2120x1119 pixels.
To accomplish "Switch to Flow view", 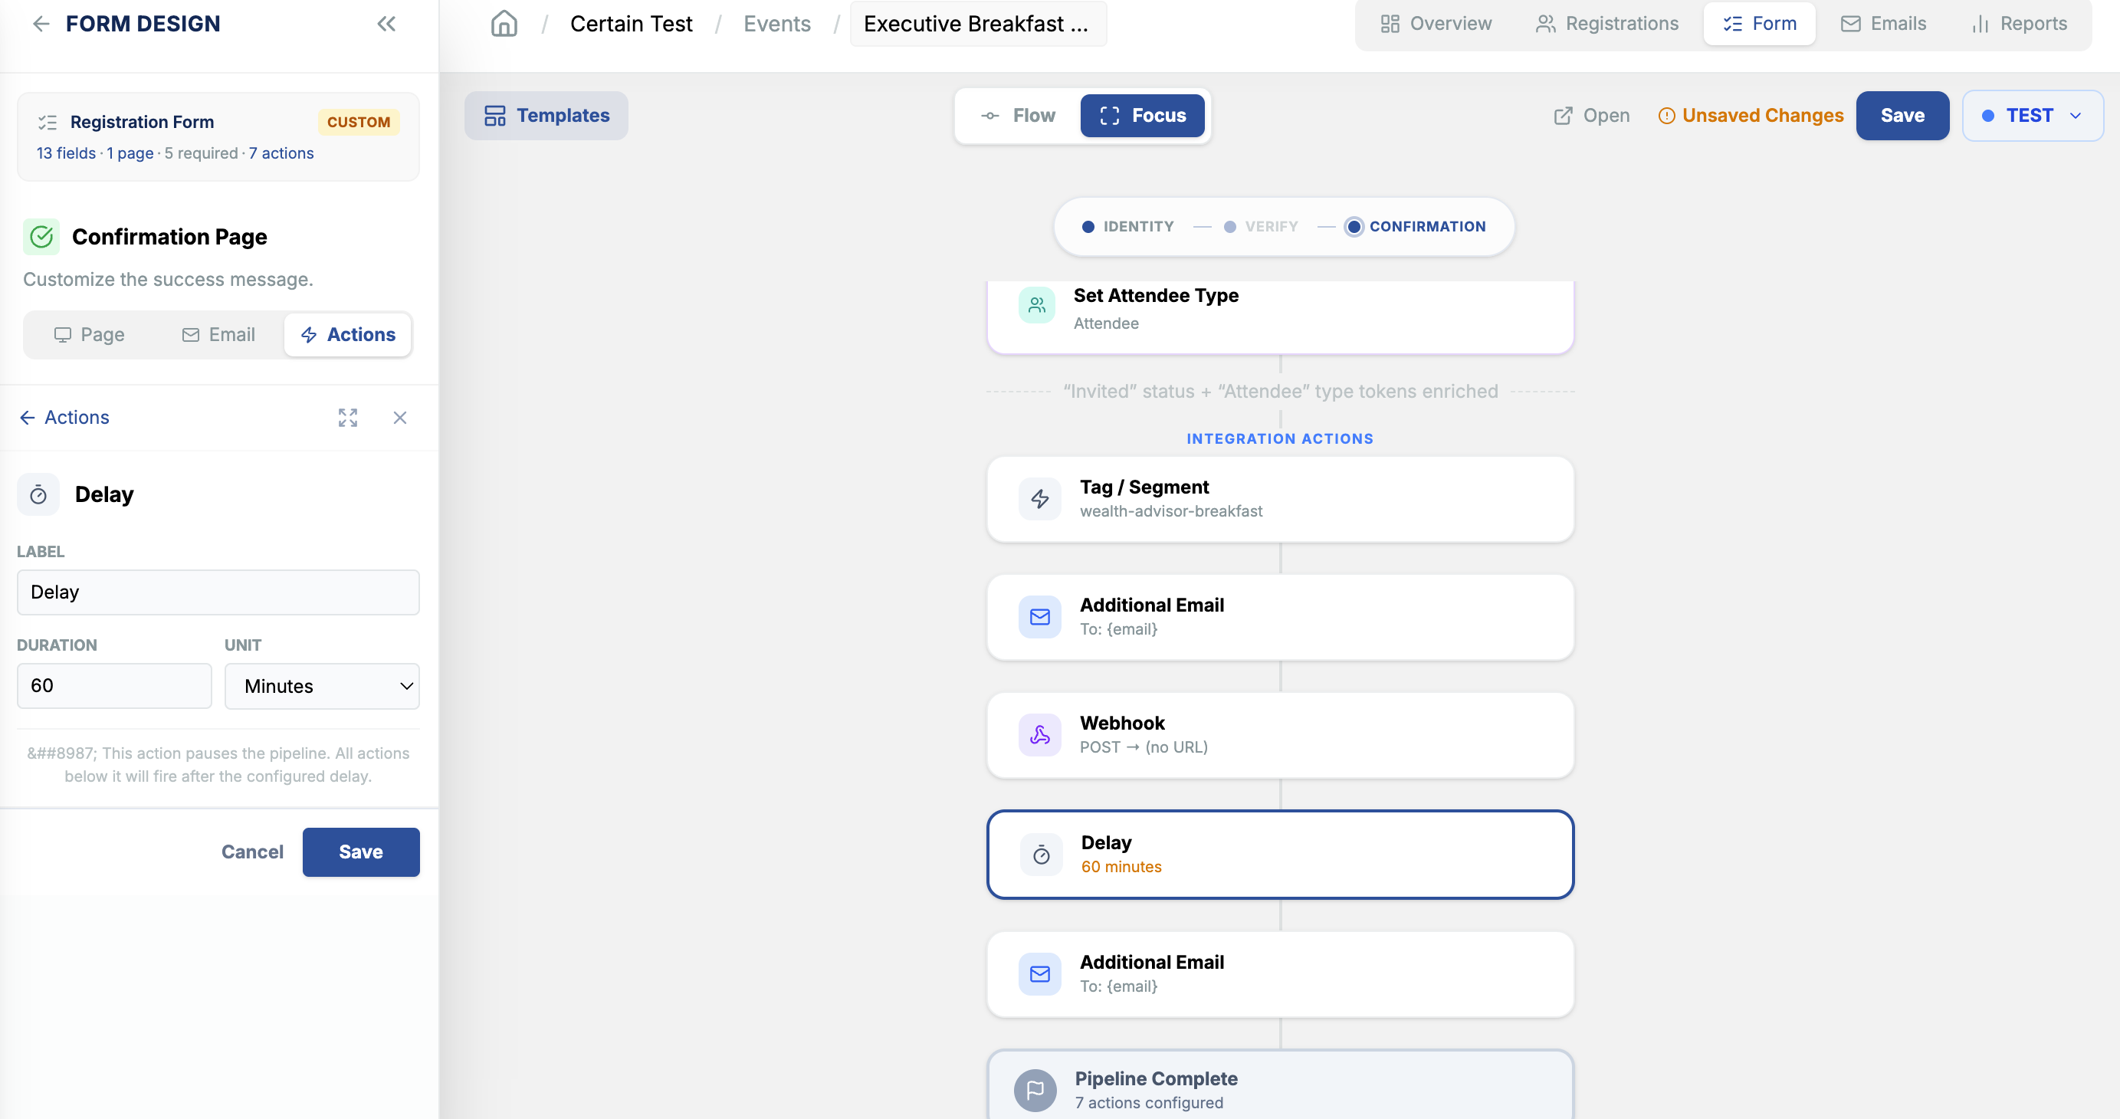I will pos(1019,116).
